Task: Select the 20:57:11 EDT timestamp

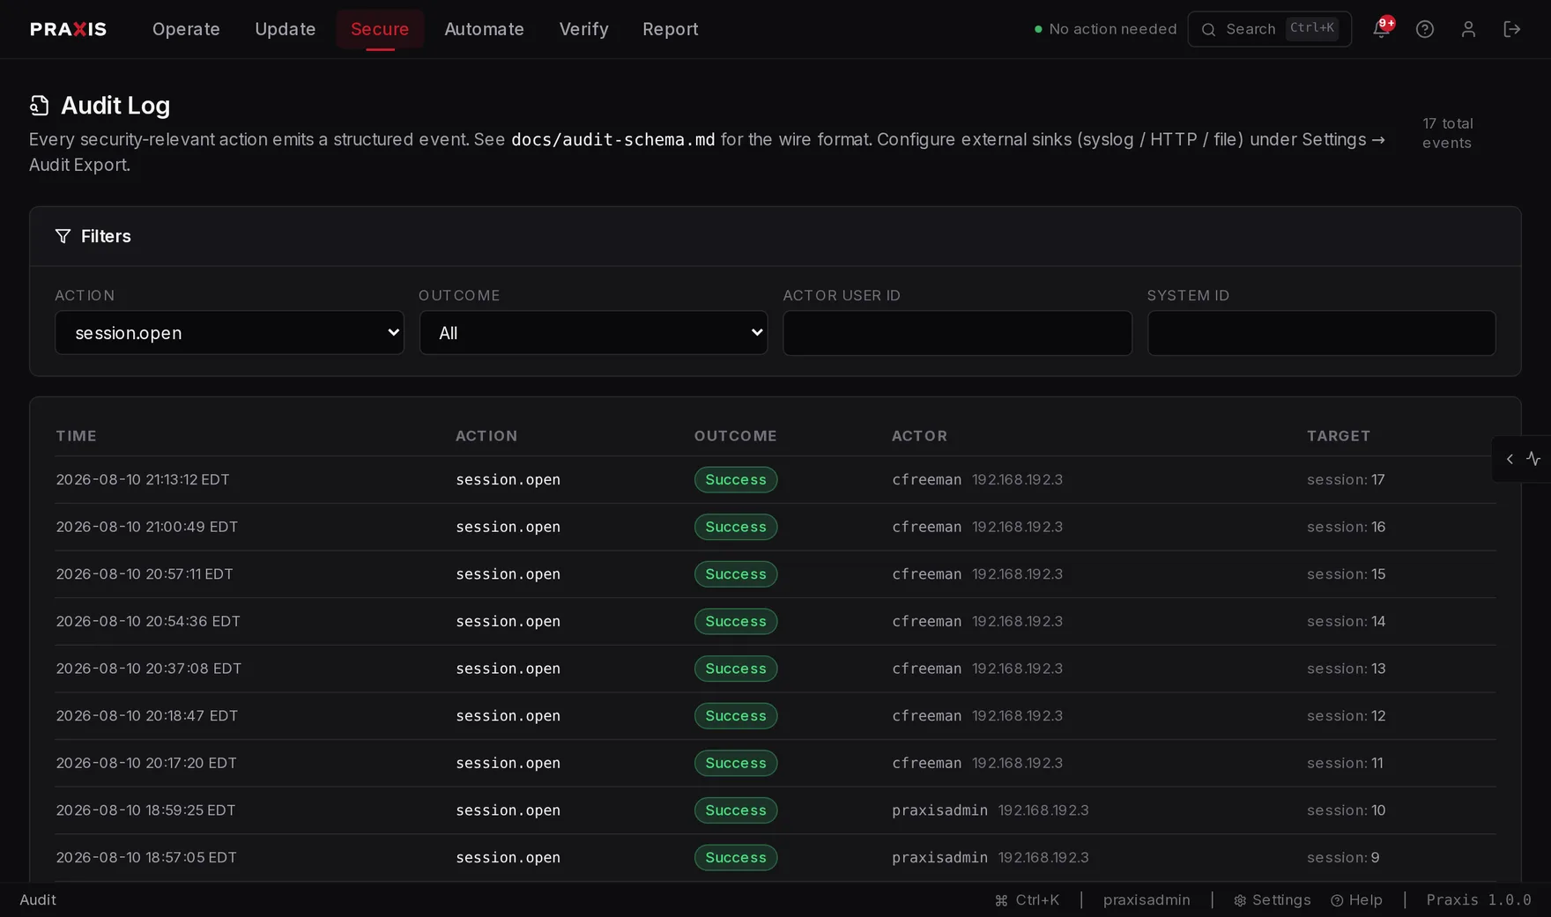Action: (145, 574)
